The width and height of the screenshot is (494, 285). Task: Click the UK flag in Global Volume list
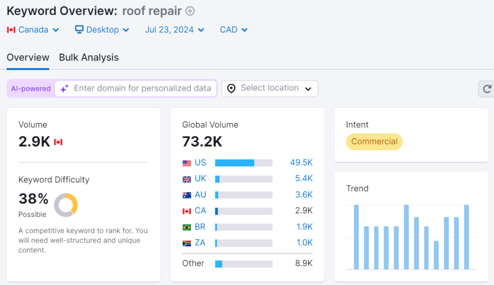coord(187,178)
